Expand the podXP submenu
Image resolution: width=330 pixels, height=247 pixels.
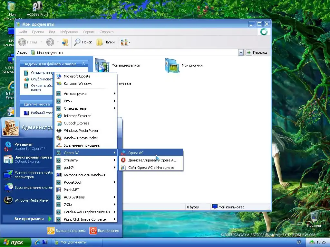pos(85,167)
